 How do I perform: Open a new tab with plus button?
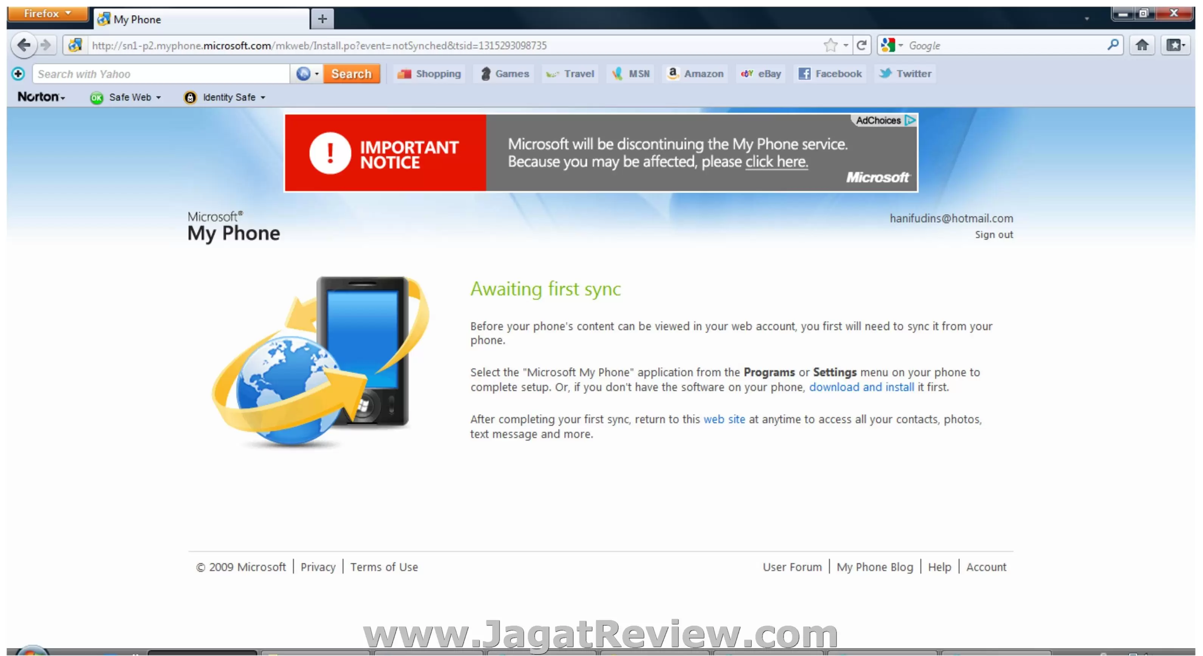point(322,19)
